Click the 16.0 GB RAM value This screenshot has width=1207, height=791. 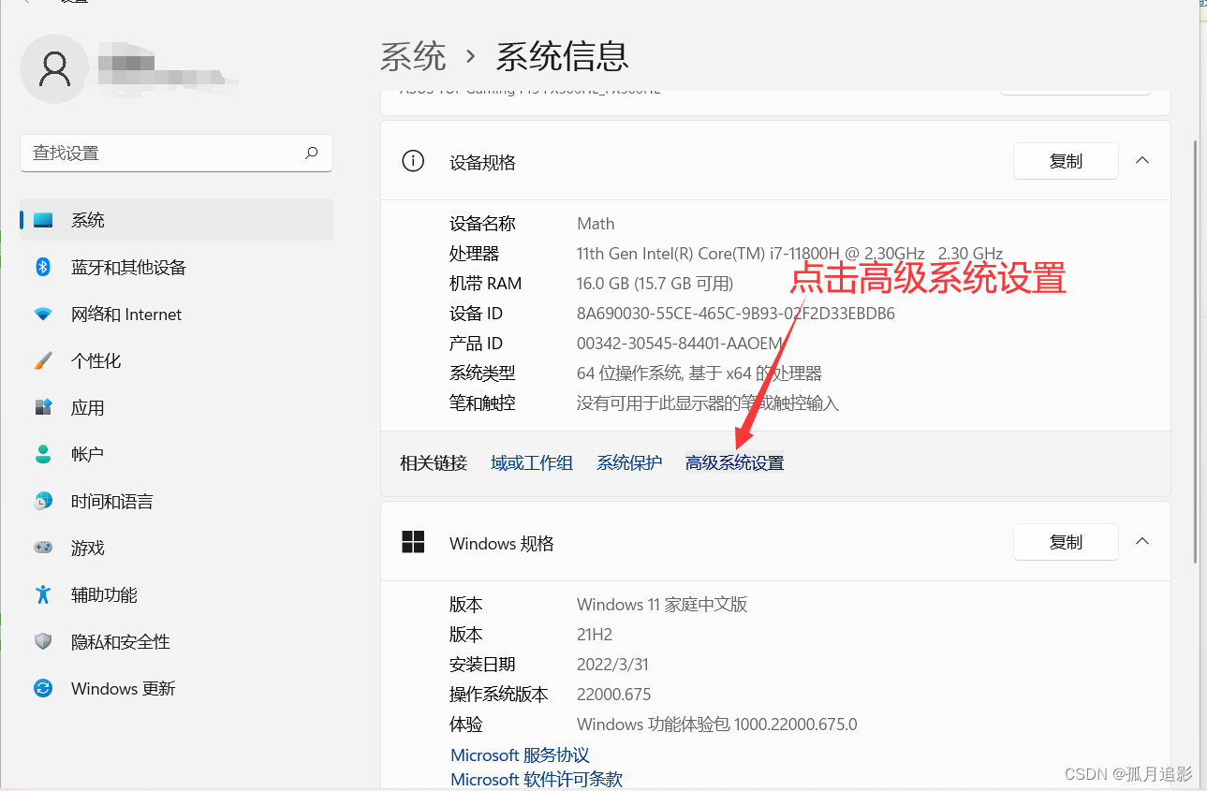click(x=655, y=284)
